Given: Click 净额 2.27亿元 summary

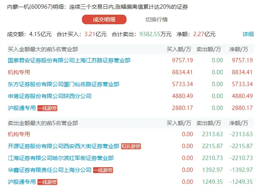Looking at the screenshot, I should click(x=196, y=34).
